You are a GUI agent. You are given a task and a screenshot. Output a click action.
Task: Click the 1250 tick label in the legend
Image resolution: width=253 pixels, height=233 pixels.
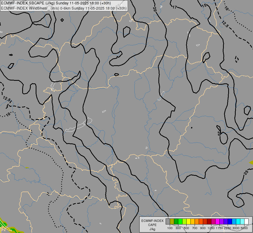[x=211, y=228]
